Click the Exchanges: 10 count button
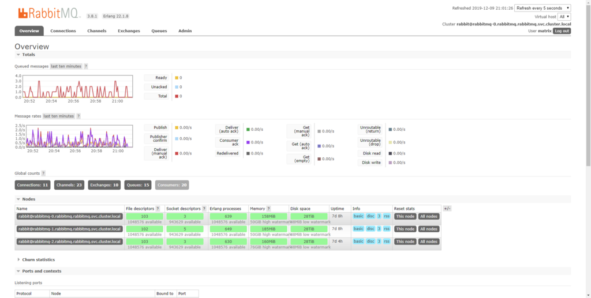 (x=104, y=185)
